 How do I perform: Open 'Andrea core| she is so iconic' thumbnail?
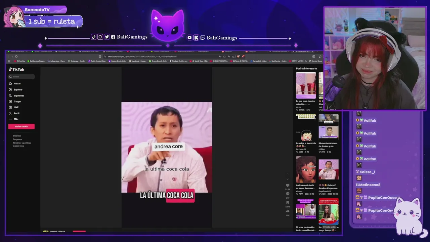(x=306, y=169)
